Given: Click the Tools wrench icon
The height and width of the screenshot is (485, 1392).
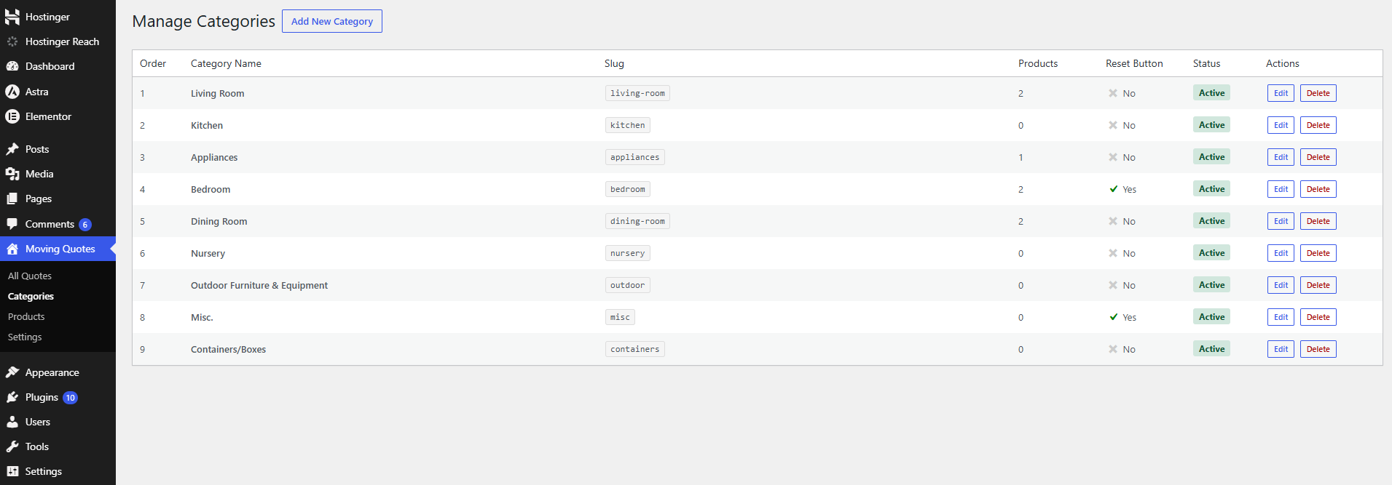Looking at the screenshot, I should (x=12, y=446).
